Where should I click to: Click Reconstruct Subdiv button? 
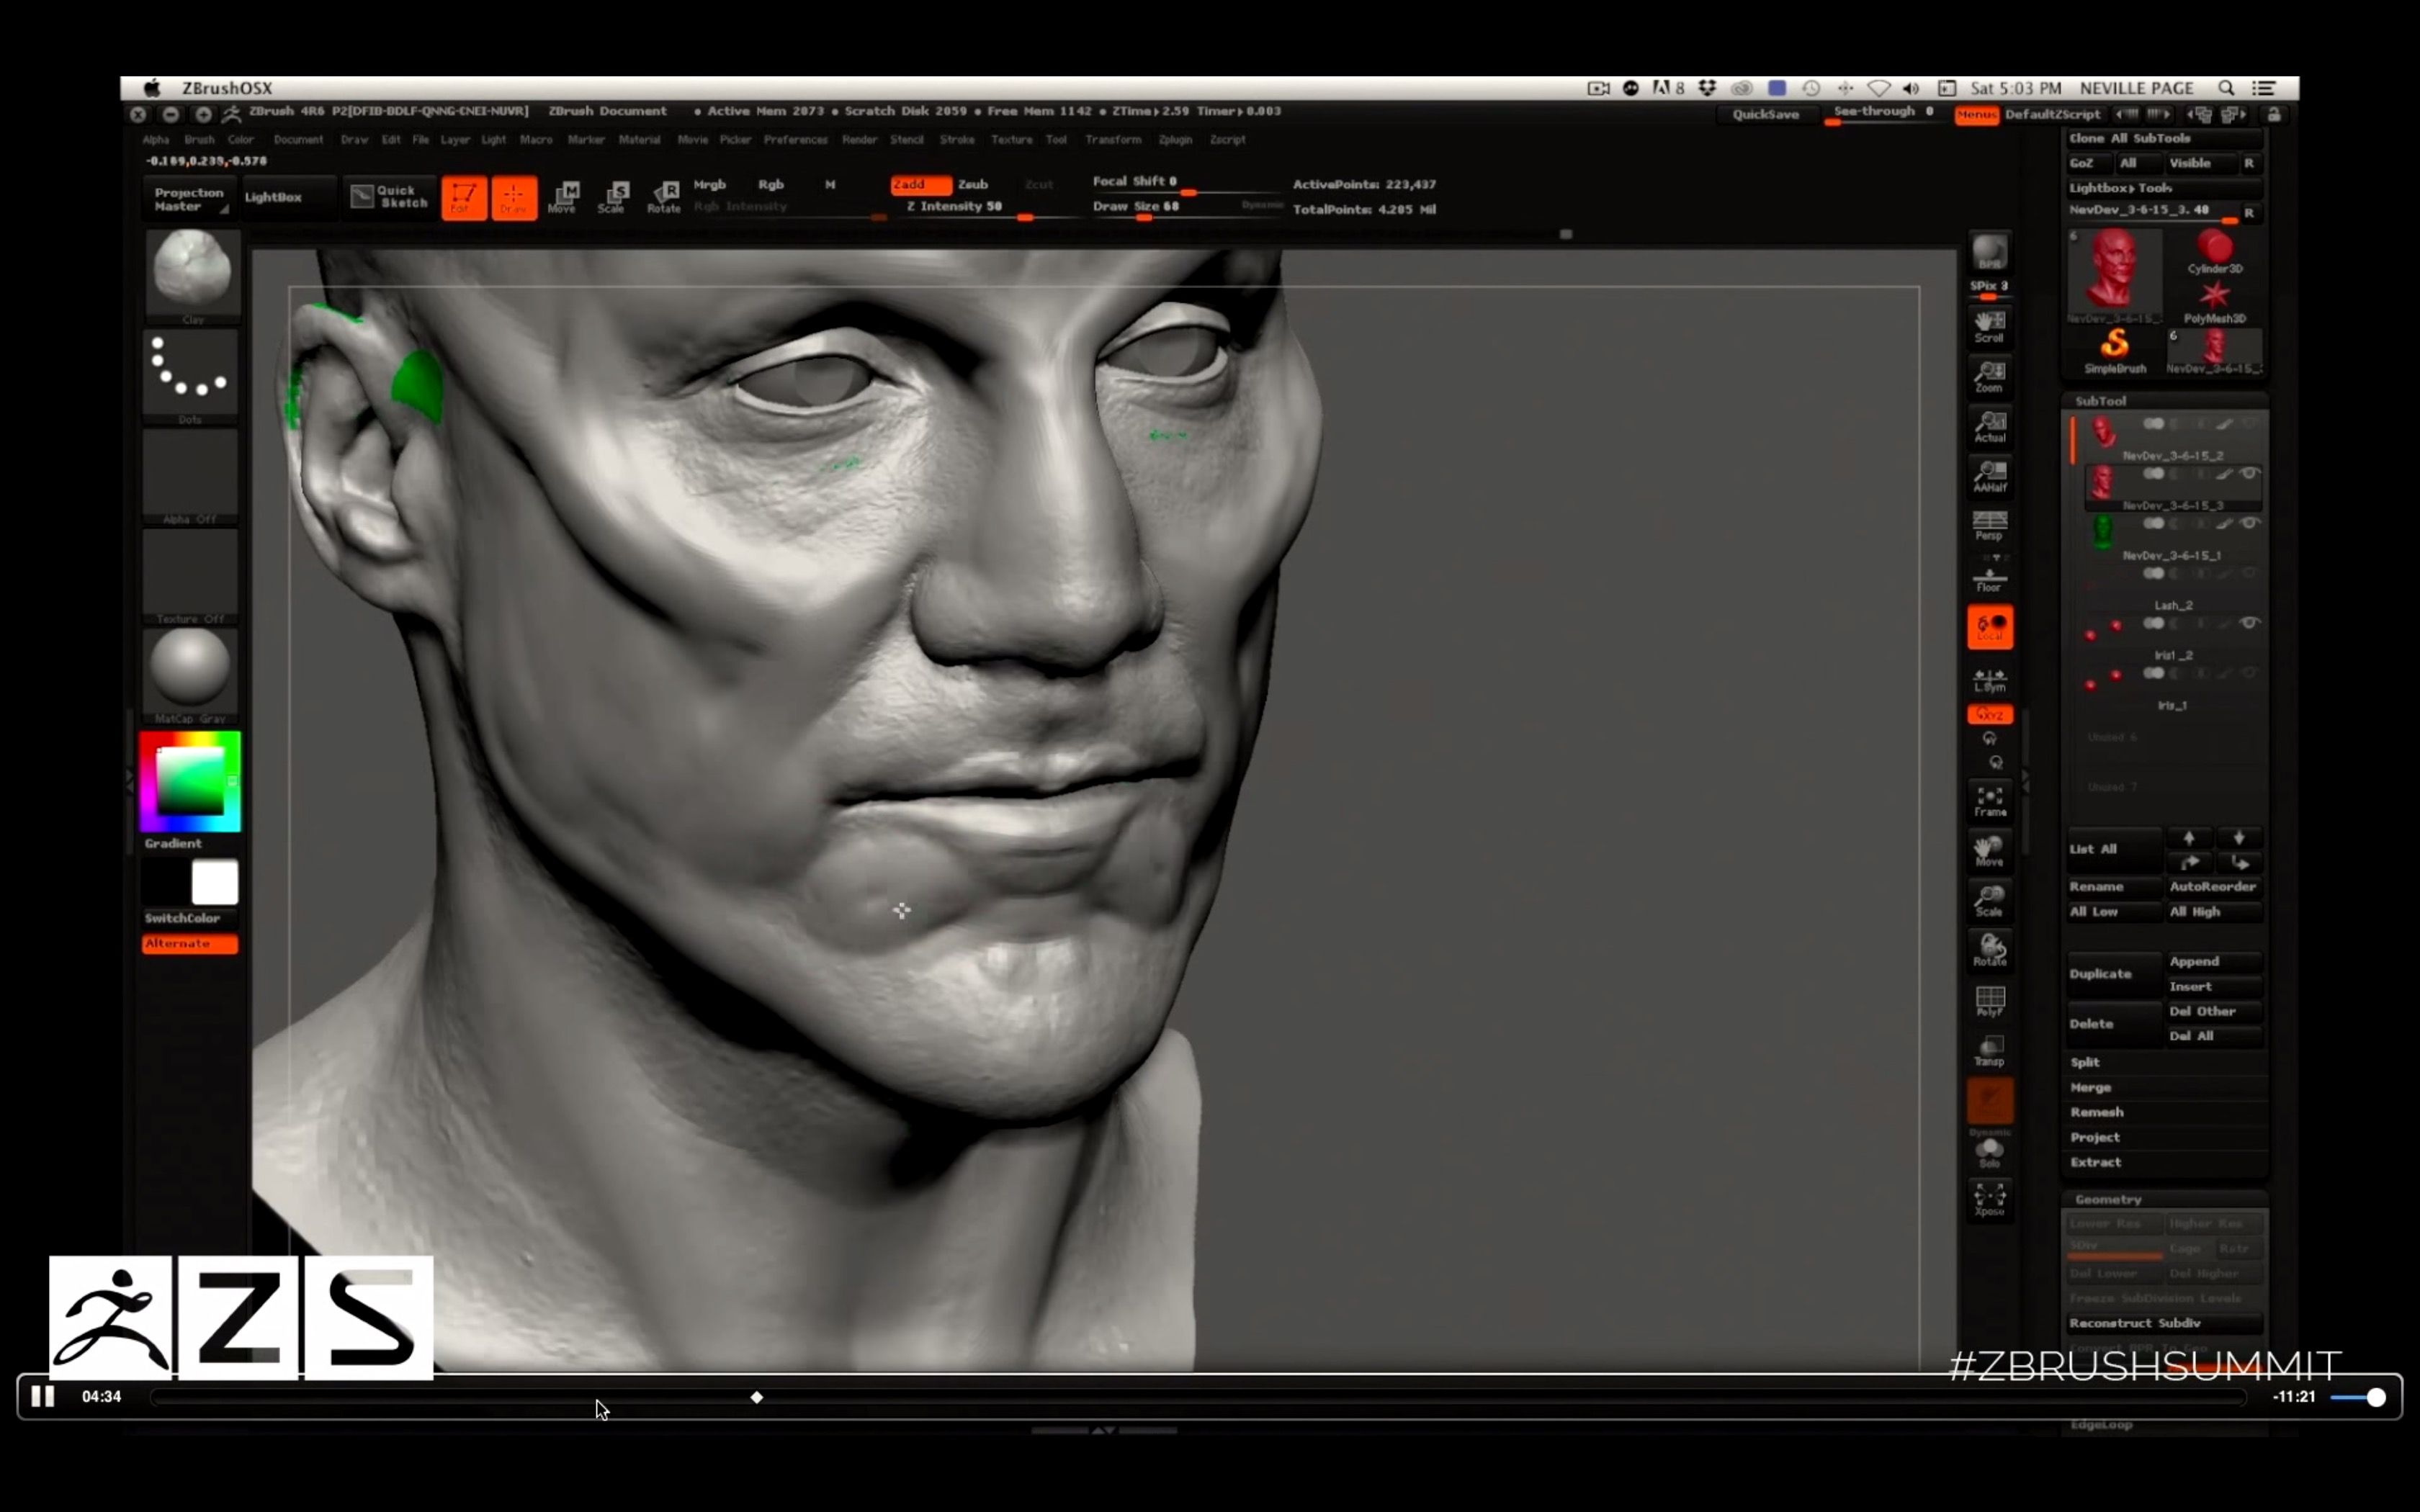[2164, 1323]
